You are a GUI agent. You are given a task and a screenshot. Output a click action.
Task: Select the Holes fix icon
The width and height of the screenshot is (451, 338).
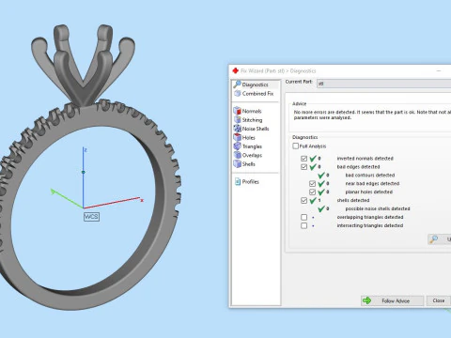[238, 137]
